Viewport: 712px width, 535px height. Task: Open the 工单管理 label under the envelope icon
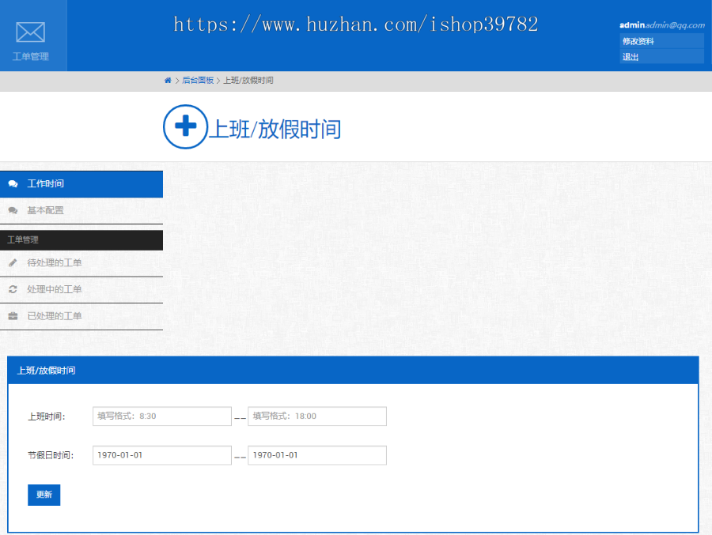[30, 56]
